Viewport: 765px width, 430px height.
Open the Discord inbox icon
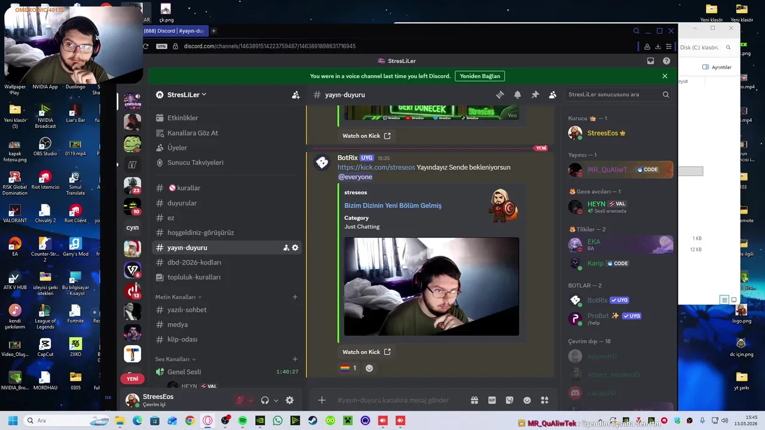(x=651, y=61)
